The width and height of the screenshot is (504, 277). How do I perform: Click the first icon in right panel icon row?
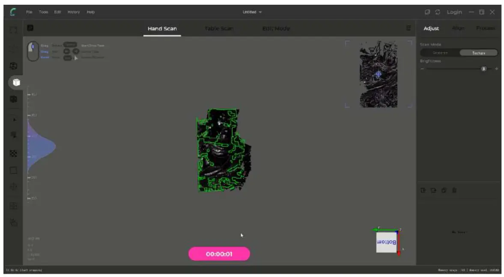pyautogui.click(x=423, y=190)
